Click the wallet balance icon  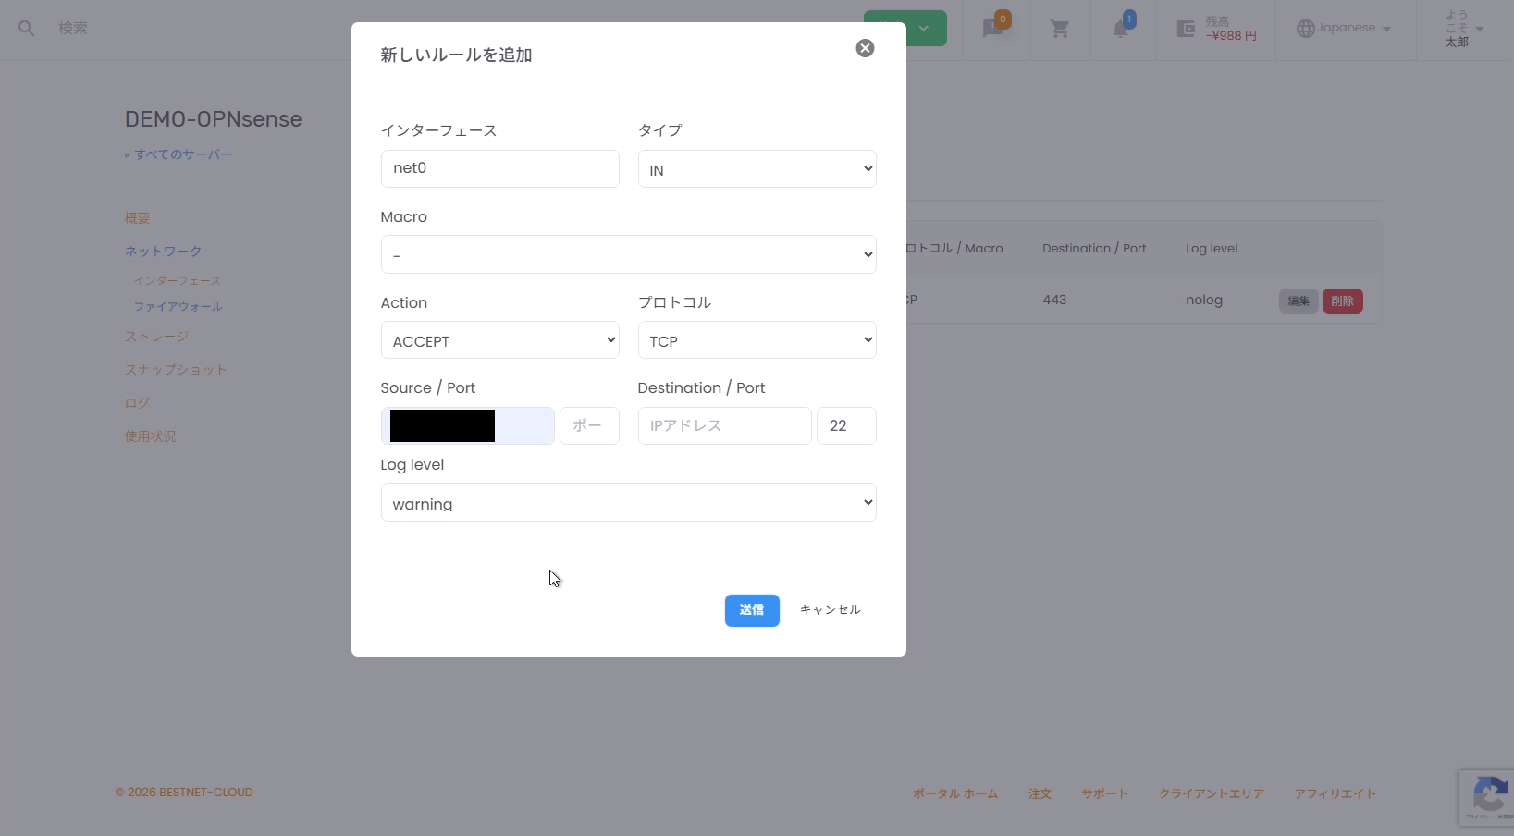tap(1186, 29)
